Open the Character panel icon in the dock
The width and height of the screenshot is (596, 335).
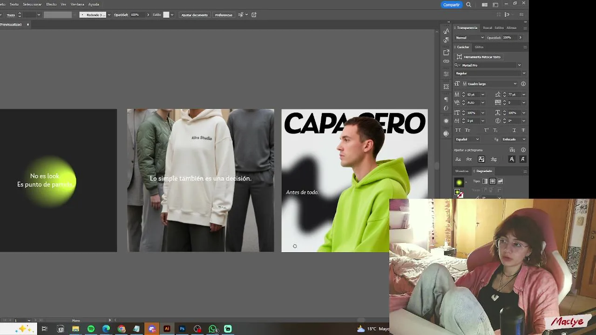pos(446,31)
